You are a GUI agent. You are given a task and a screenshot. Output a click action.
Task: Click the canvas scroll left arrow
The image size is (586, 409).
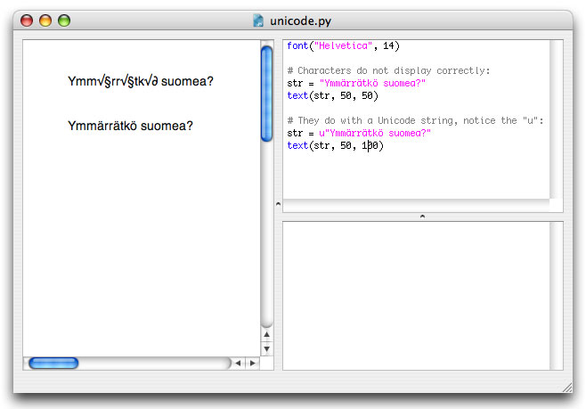click(238, 363)
